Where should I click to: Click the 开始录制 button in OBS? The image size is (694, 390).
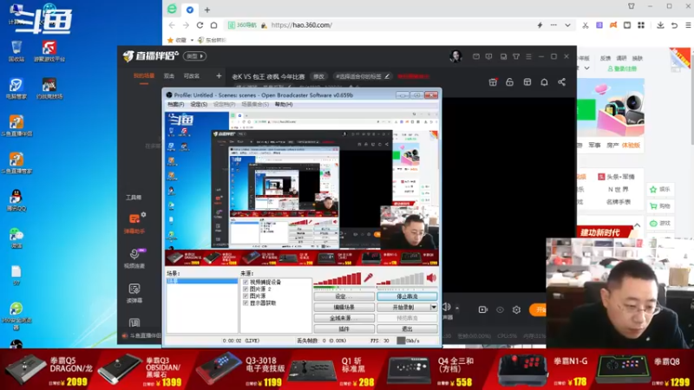coord(403,307)
